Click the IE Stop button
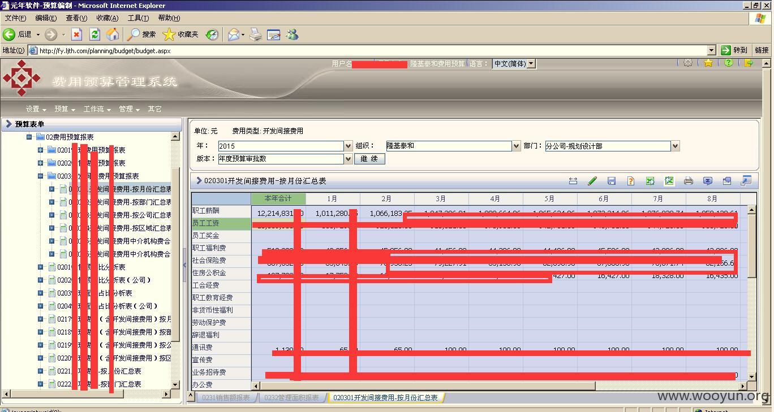This screenshot has width=774, height=412. (x=77, y=34)
